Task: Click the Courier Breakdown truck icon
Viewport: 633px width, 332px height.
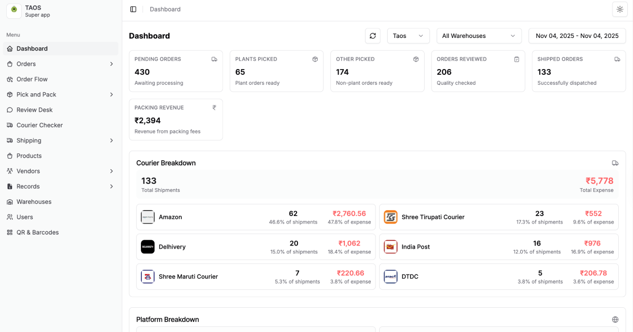Action: 615,163
